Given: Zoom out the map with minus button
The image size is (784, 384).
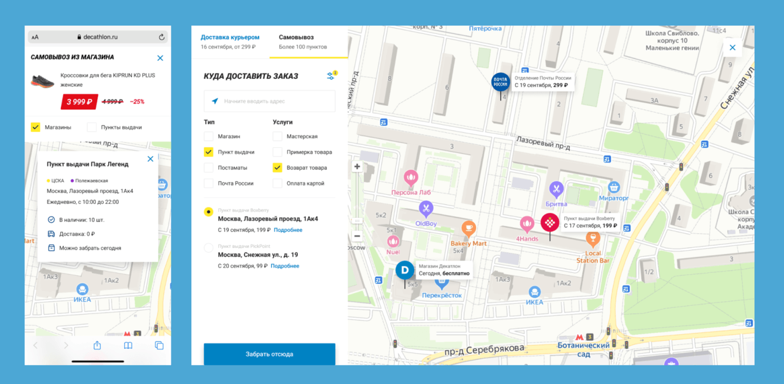Looking at the screenshot, I should (357, 236).
